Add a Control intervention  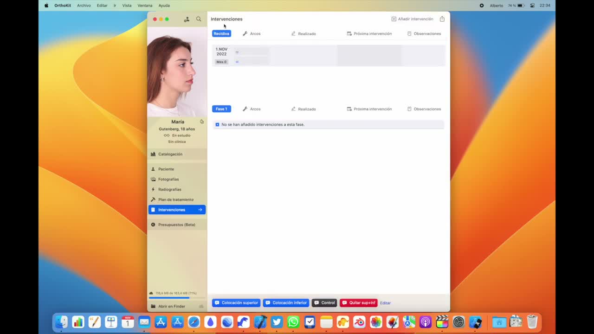[x=324, y=303]
